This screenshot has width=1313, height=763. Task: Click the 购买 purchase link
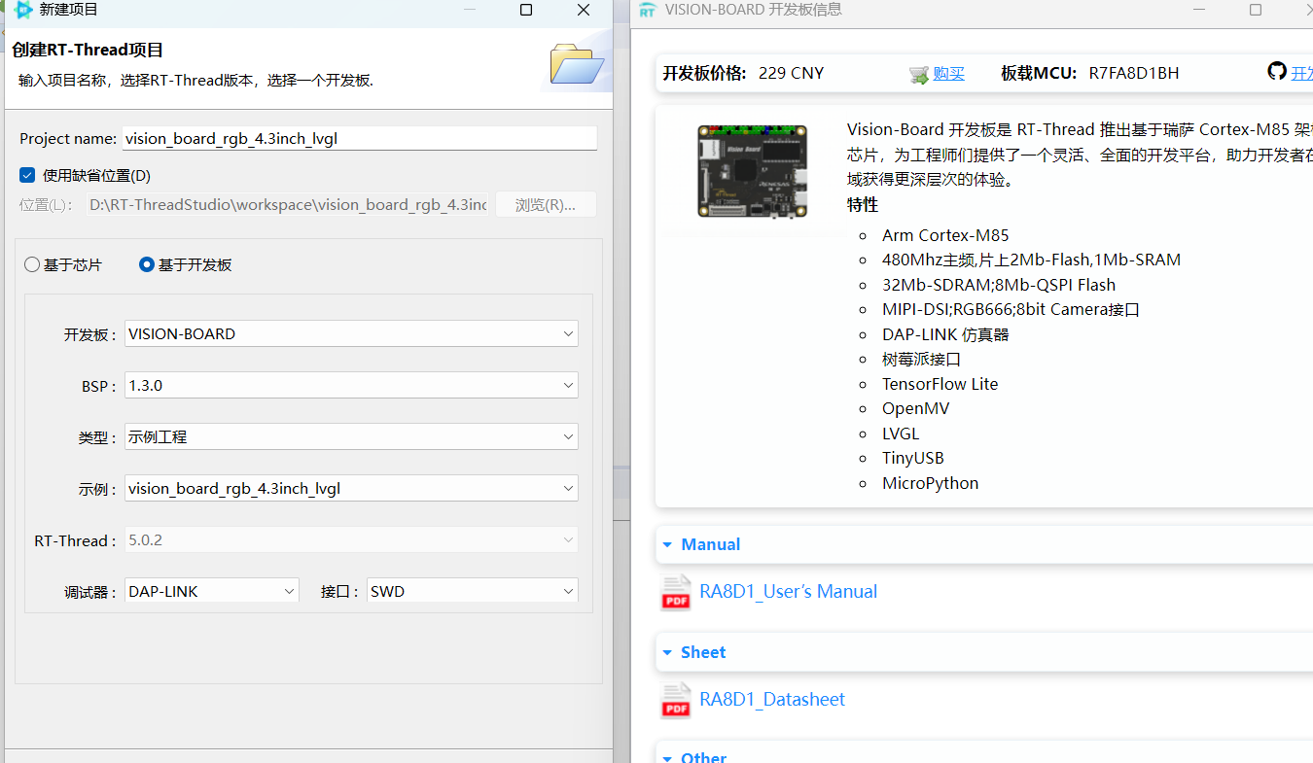(x=948, y=74)
